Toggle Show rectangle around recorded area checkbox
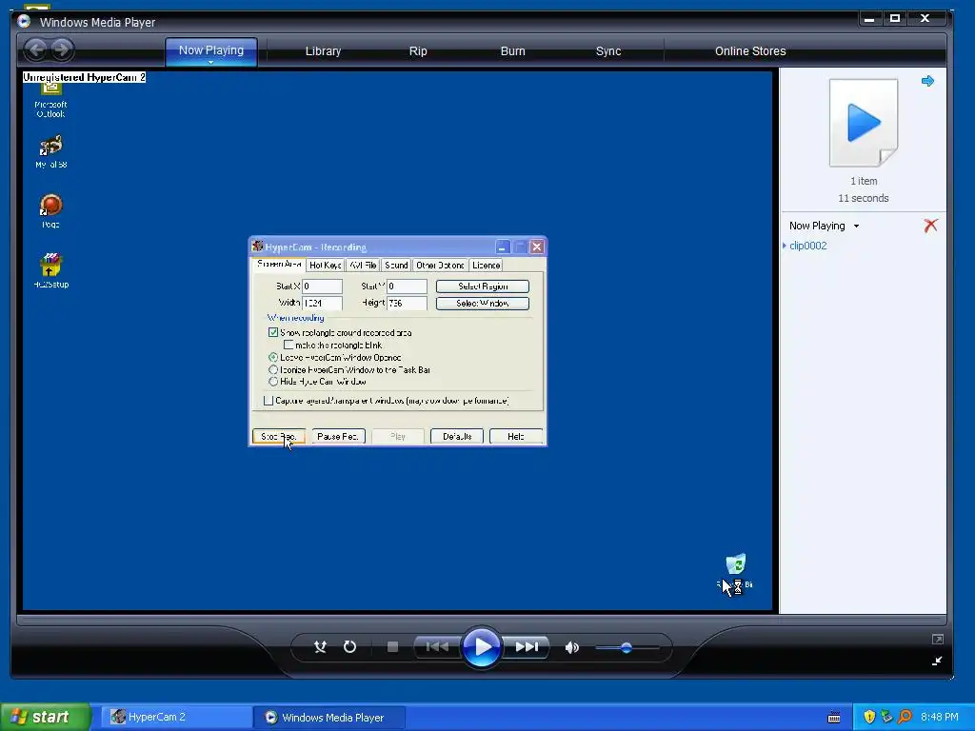 pos(273,332)
